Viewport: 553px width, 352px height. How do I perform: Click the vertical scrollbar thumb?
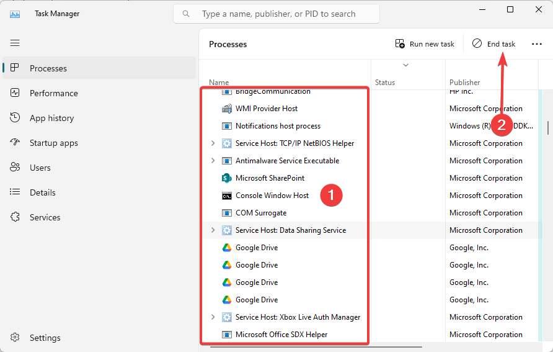pyautogui.click(x=548, y=127)
